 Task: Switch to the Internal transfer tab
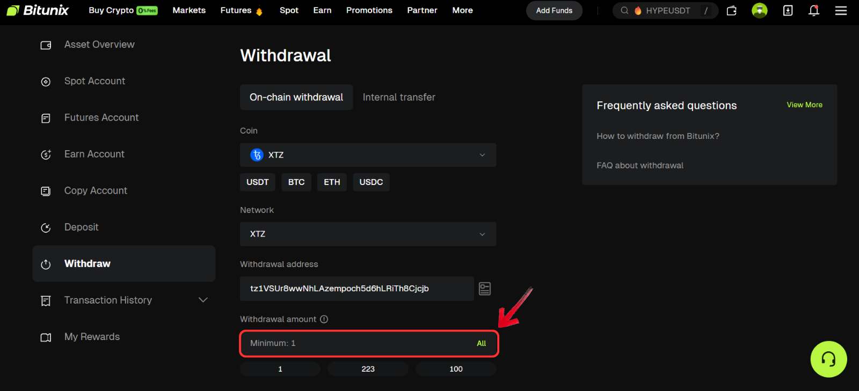[399, 97]
